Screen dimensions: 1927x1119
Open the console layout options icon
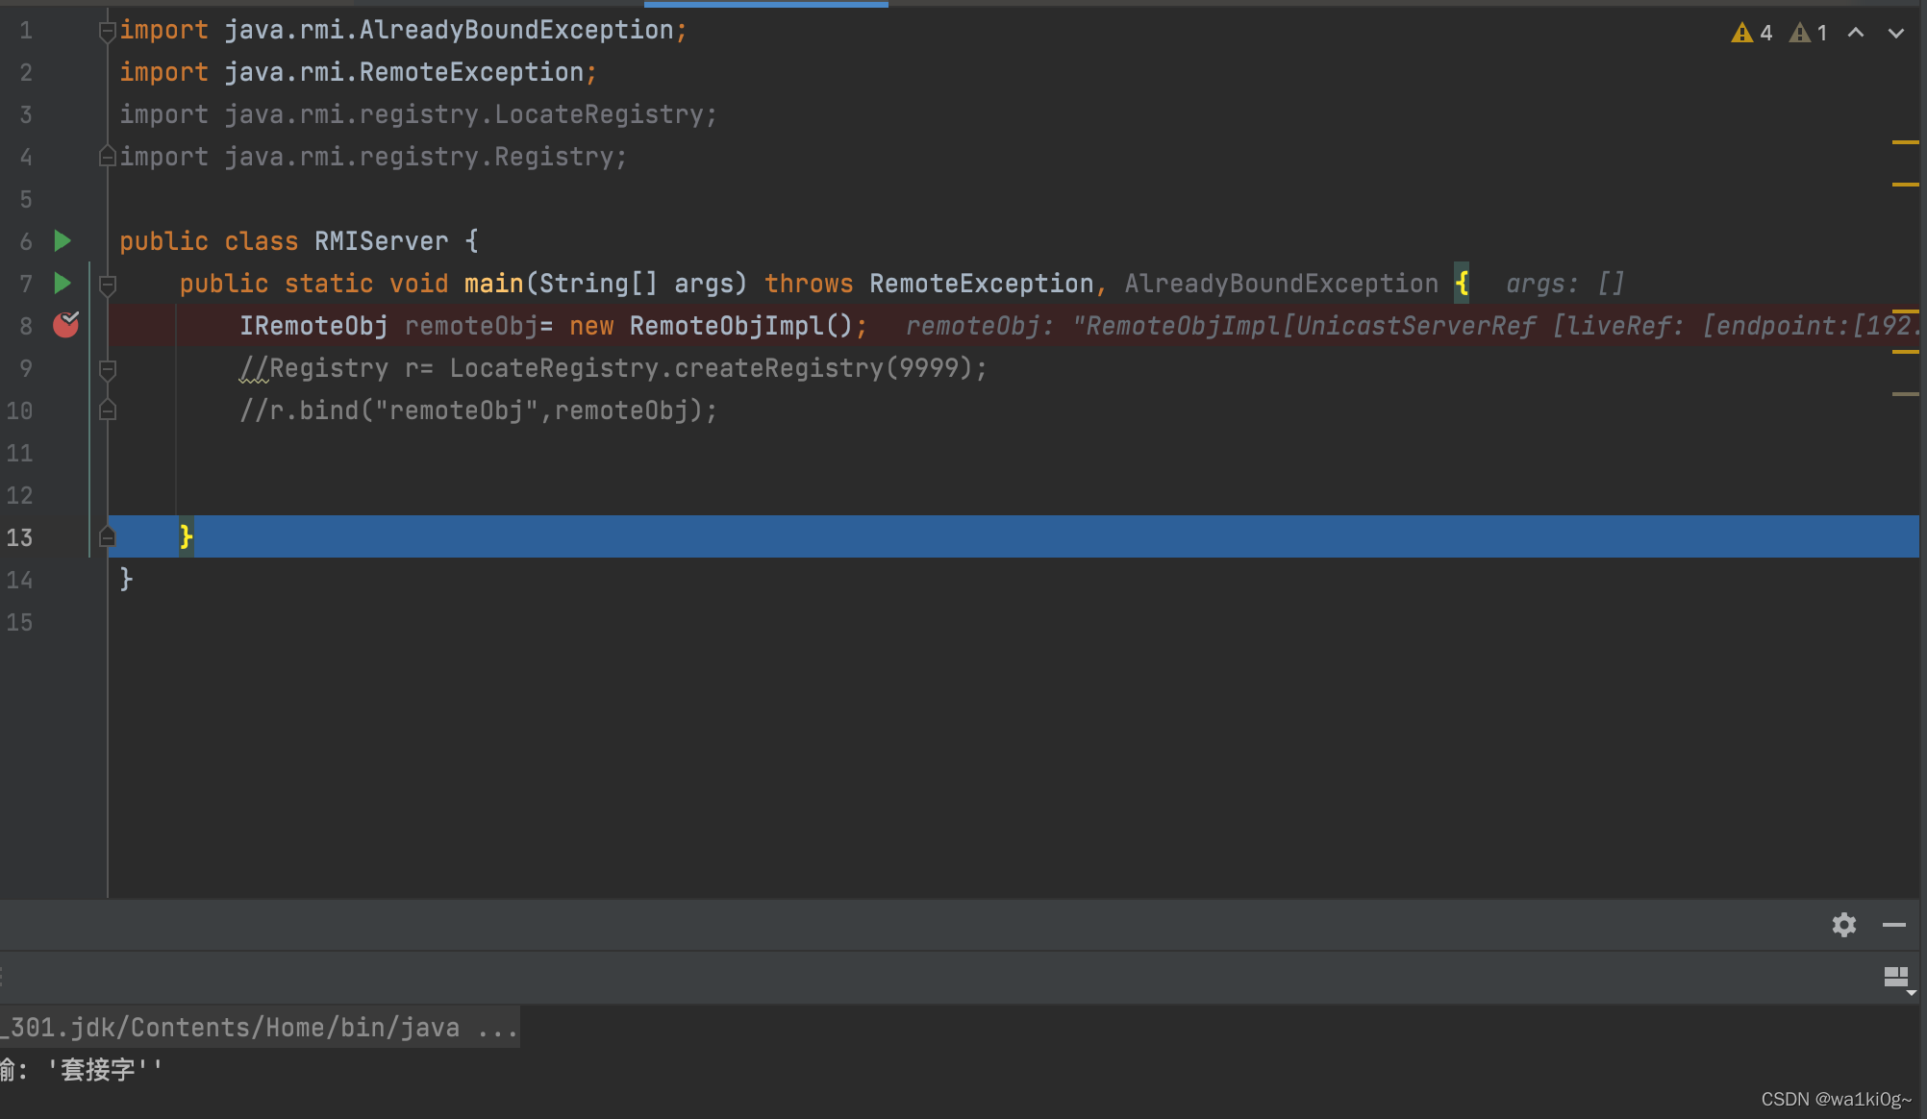1897,979
